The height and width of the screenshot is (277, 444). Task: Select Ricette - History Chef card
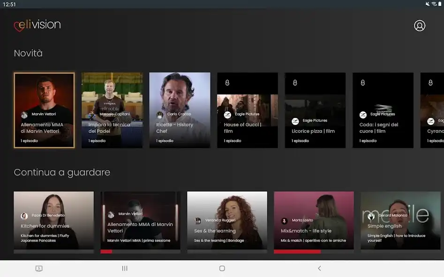[x=180, y=110]
